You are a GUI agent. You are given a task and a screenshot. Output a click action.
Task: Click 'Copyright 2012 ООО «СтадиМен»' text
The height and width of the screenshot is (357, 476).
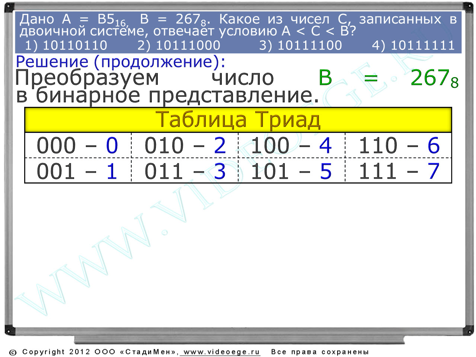tap(100, 352)
